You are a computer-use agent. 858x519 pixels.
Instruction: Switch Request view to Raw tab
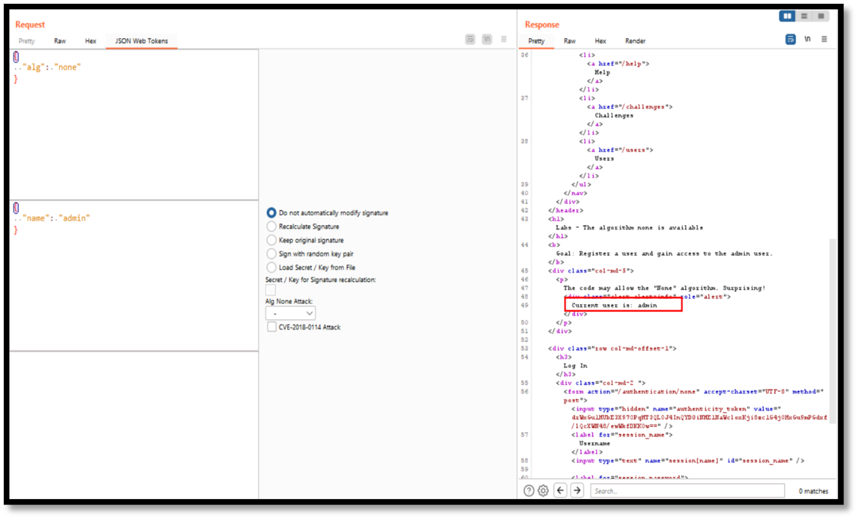coord(60,41)
